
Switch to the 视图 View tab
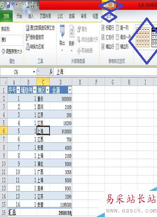tap(95, 16)
